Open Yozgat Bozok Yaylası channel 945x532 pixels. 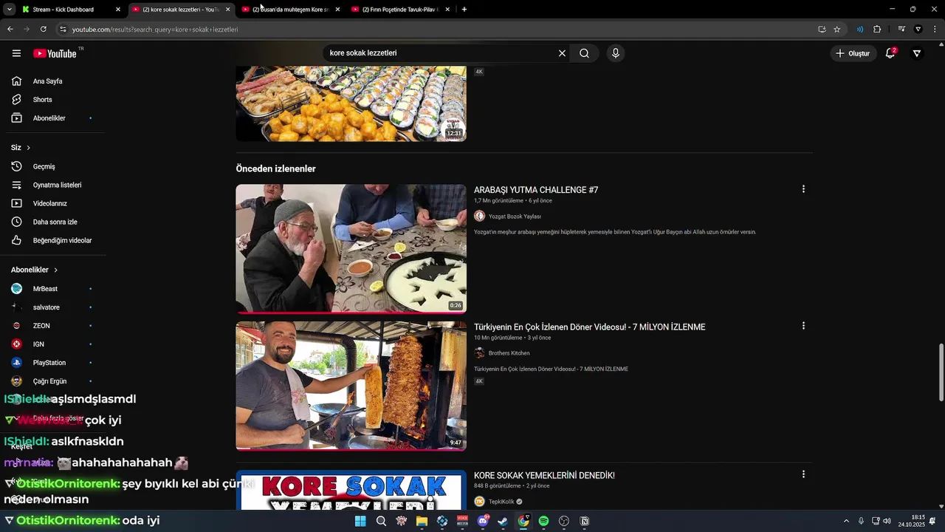tap(515, 216)
